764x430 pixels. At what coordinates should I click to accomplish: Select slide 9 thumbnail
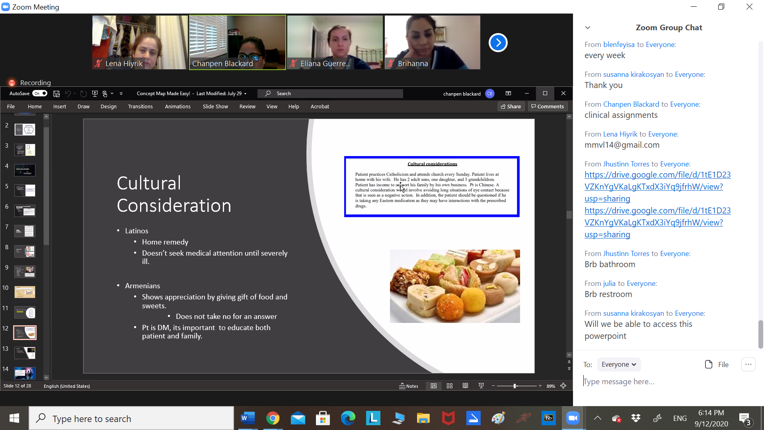tap(25, 272)
